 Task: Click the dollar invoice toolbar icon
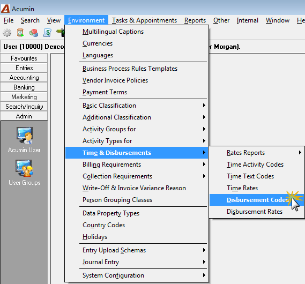pyautogui.click(x=47, y=33)
